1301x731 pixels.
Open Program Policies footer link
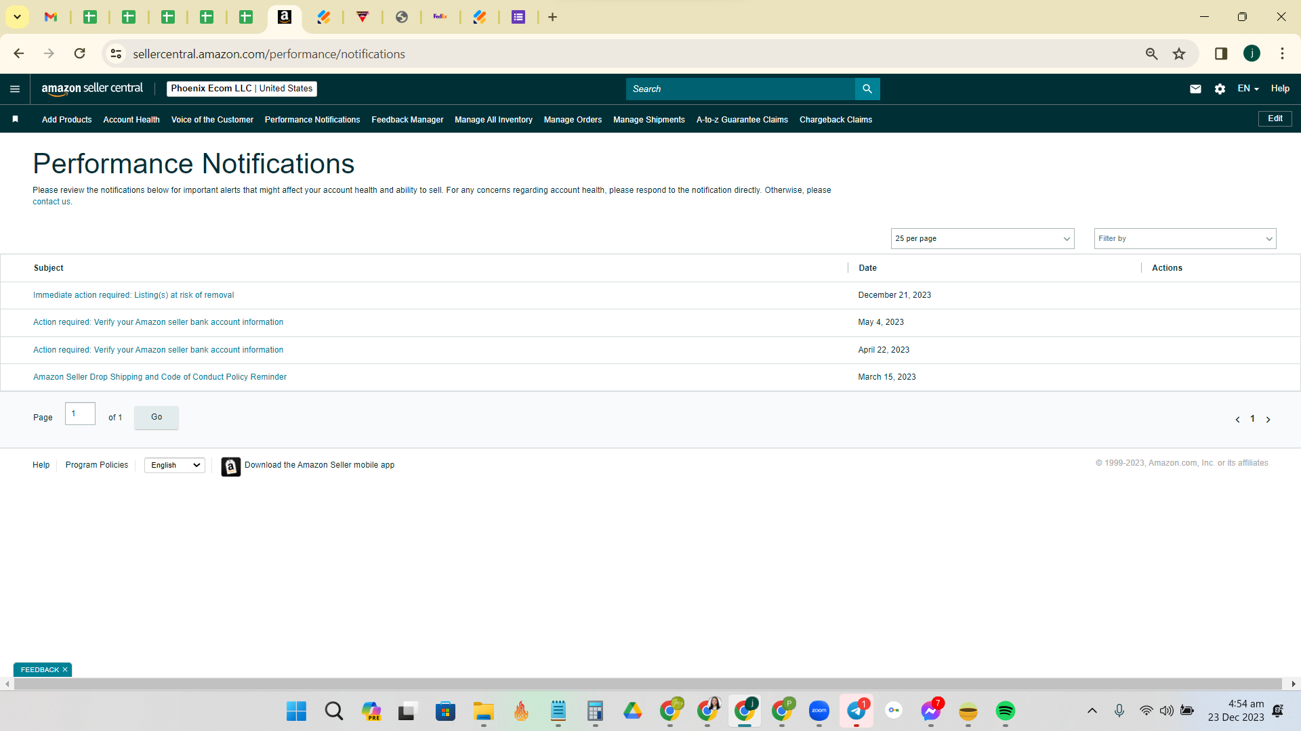97,465
